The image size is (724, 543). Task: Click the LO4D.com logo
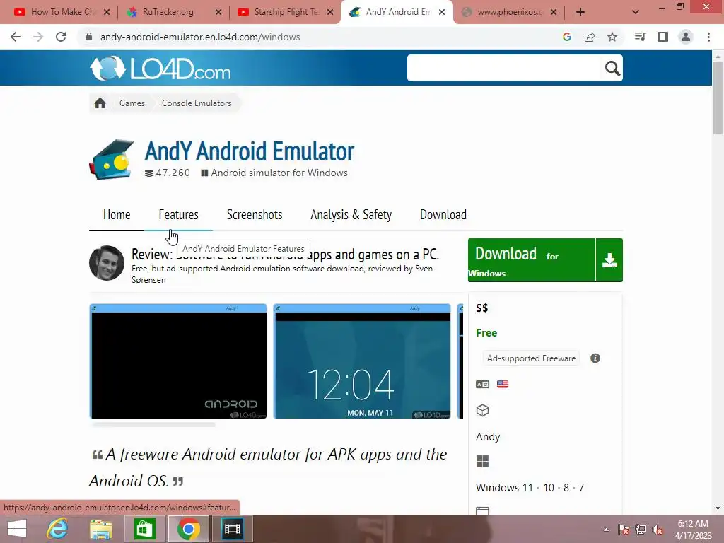coord(160,69)
